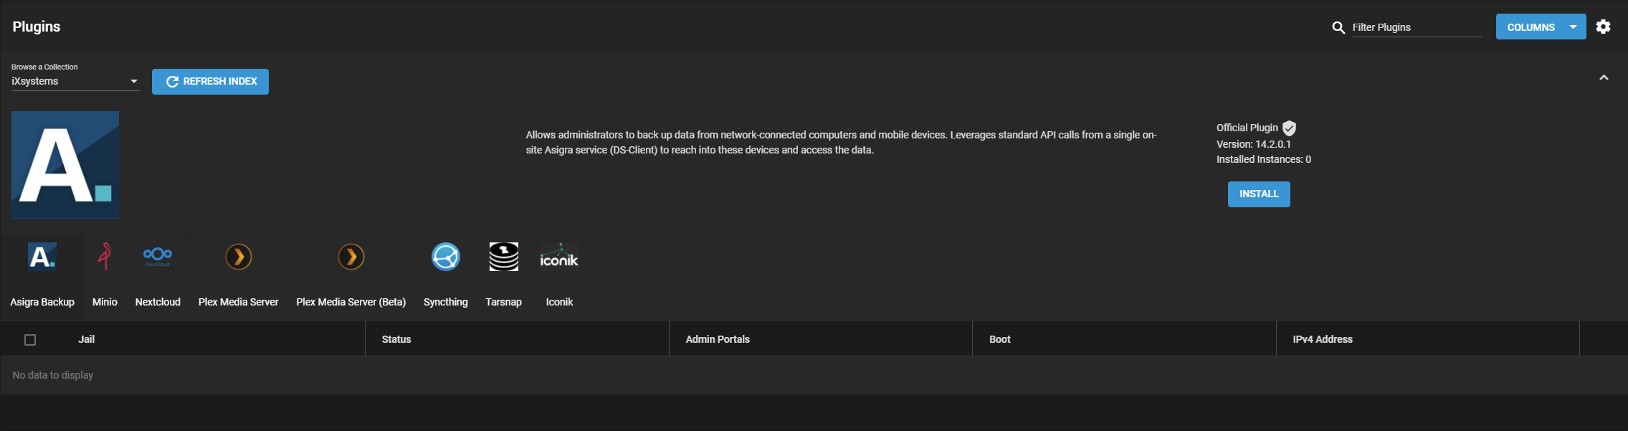The height and width of the screenshot is (431, 1628).
Task: Sort by the IPv4 Address column header
Action: point(1322,339)
